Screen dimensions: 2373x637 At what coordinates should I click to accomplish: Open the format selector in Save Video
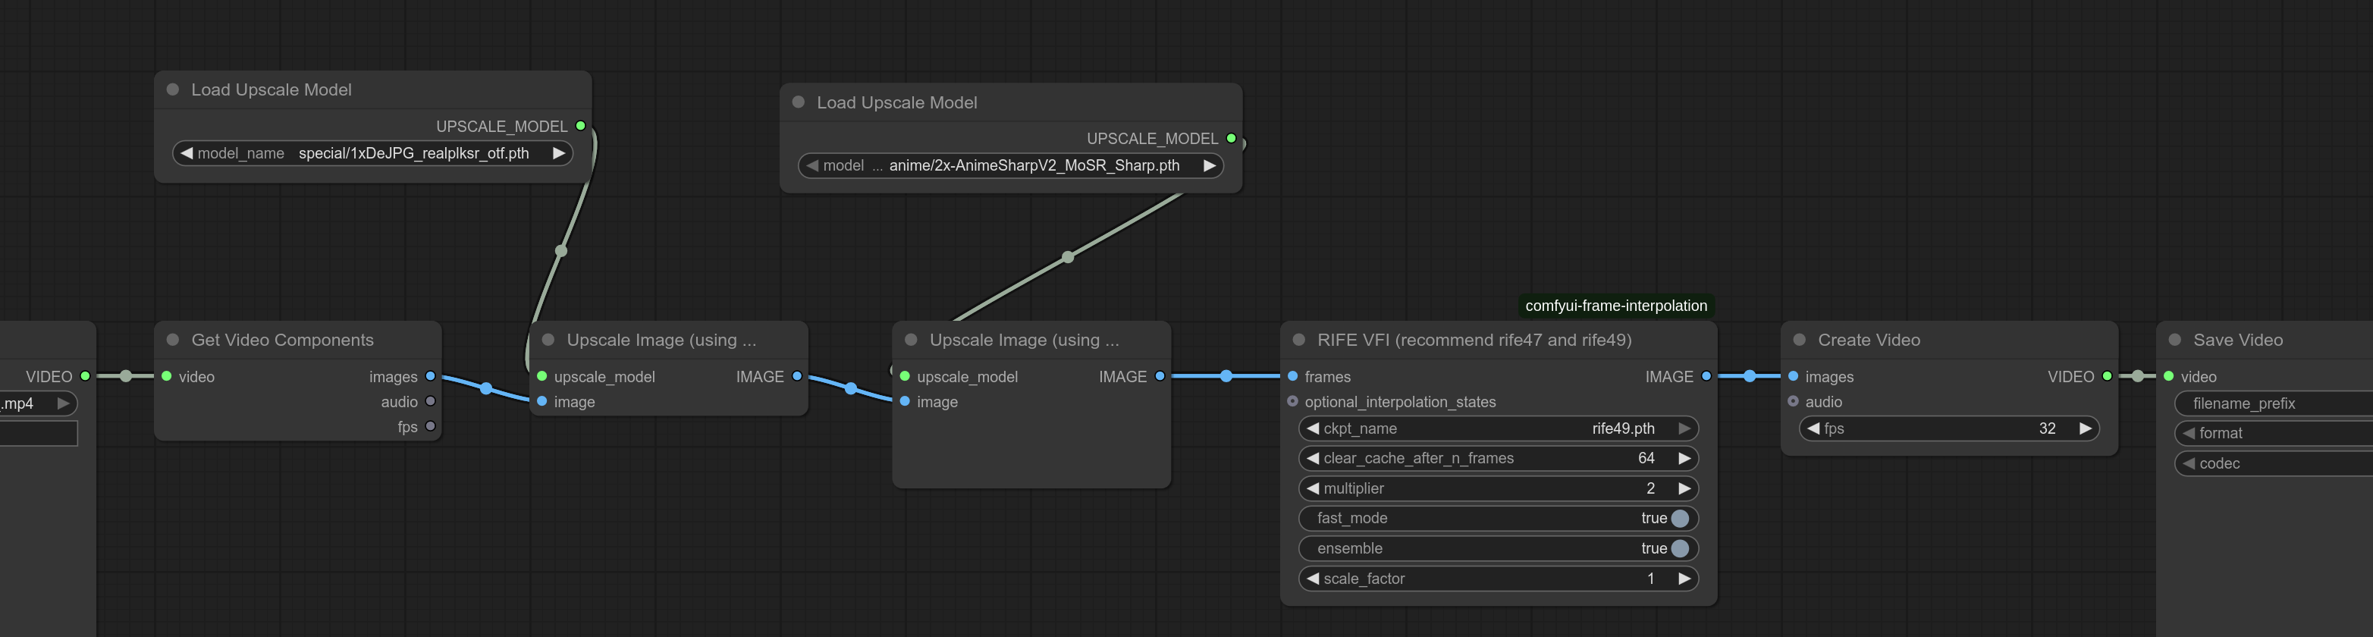coord(2275,434)
